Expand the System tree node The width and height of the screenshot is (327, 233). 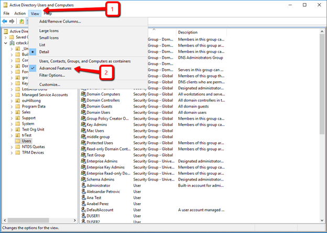12,124
